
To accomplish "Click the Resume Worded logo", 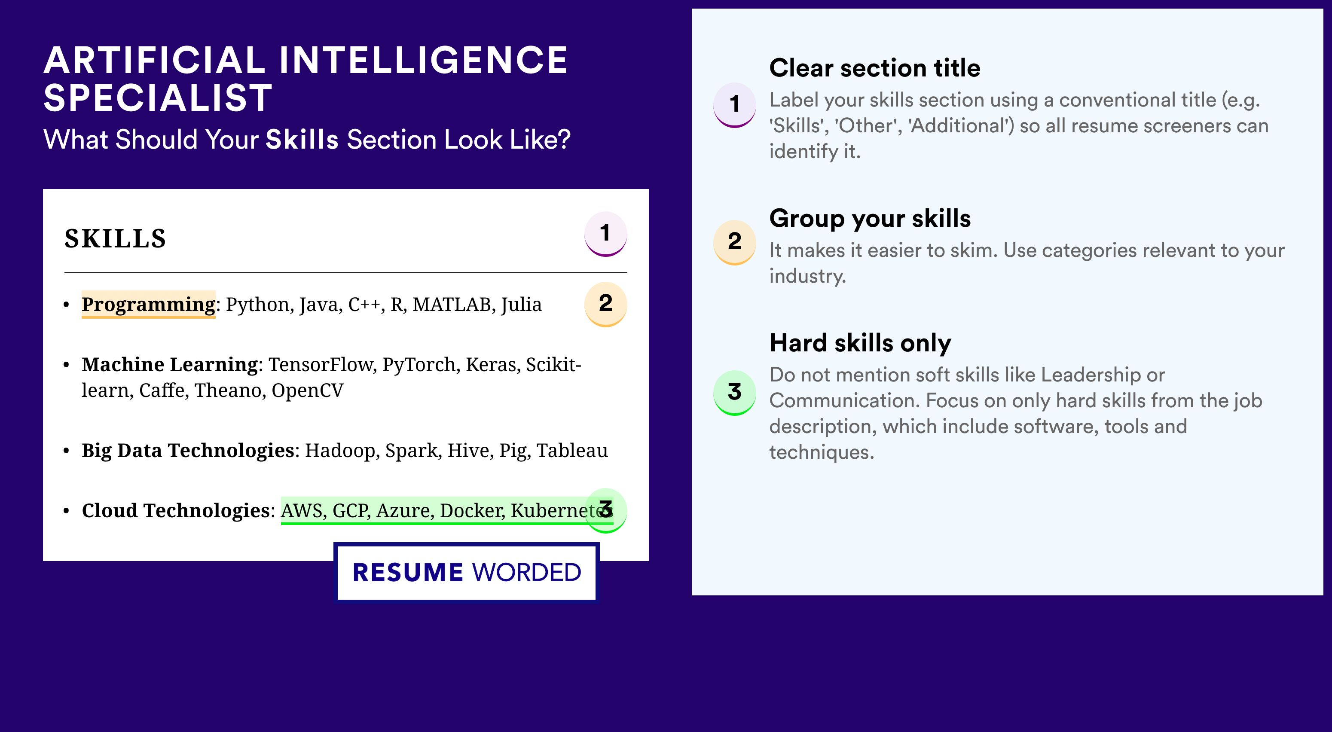I will (x=466, y=572).
